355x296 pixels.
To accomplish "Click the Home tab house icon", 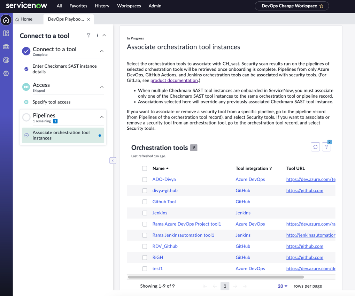I will (17, 20).
